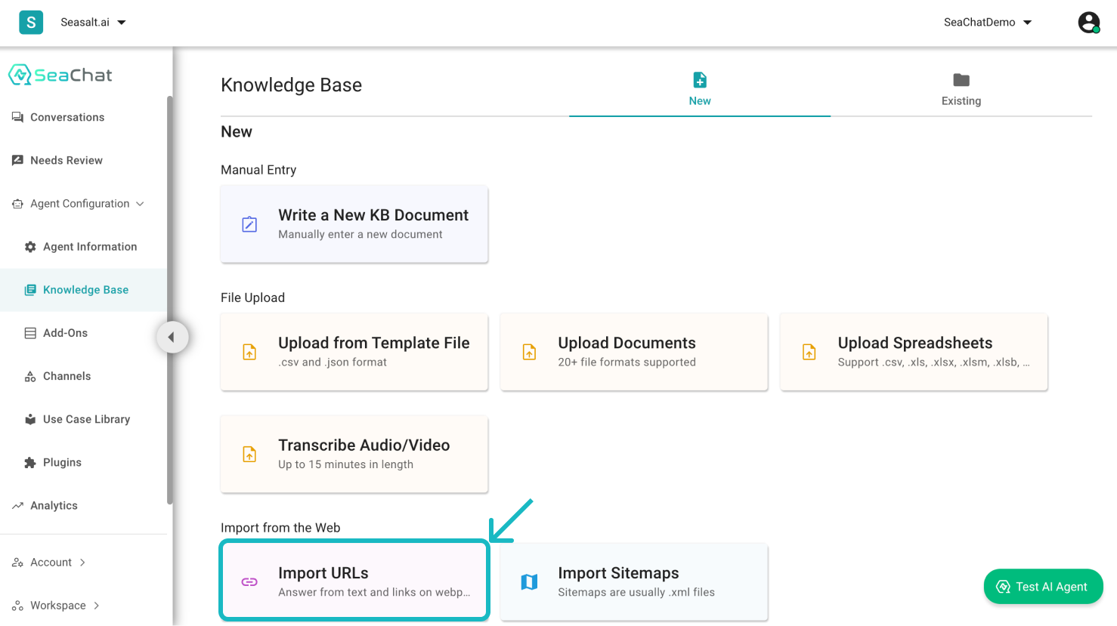Click the Plugins puzzle icon

click(30, 462)
